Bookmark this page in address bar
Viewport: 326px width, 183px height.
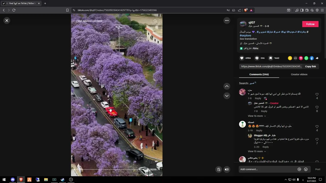point(67,10)
